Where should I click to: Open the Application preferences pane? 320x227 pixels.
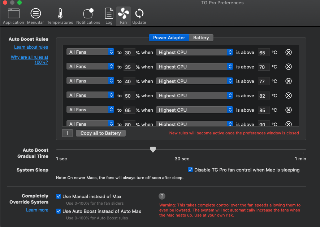13,16
